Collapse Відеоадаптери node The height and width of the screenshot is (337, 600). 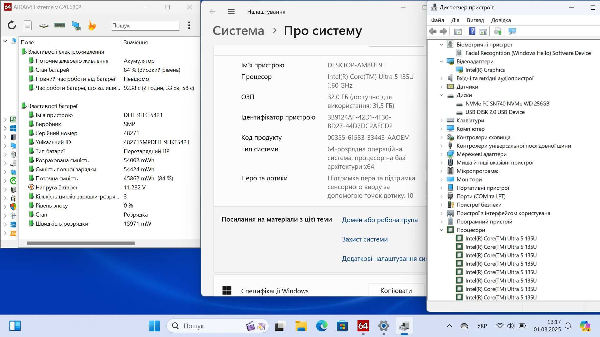tap(442, 61)
